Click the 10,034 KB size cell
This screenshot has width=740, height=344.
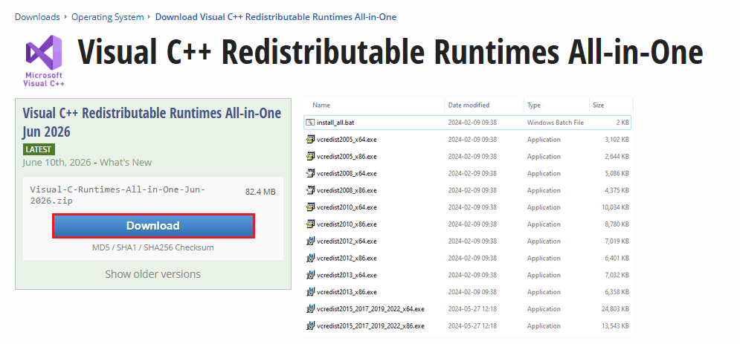point(615,207)
